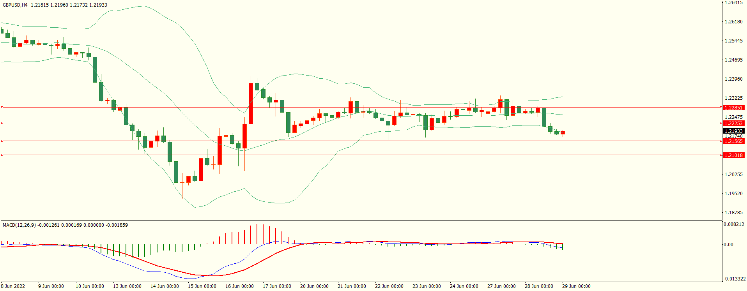Viewport: 747px width, 291px height.
Task: Click left-edge handle of the 1.21018 horizontal line
Action: 2,155
